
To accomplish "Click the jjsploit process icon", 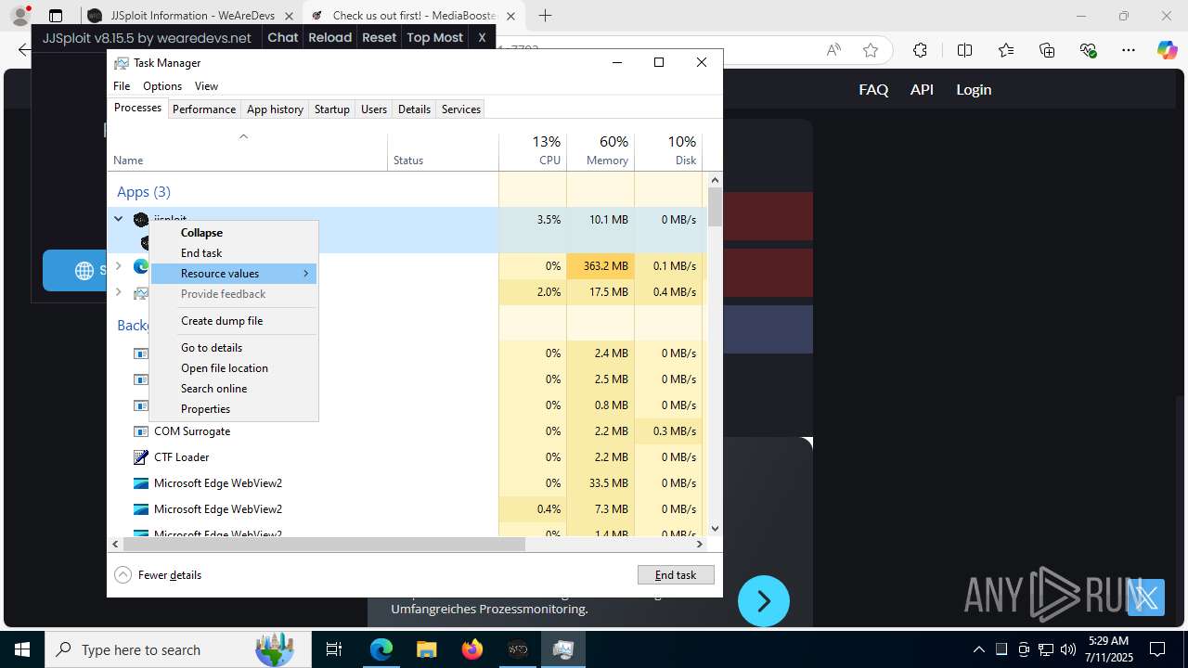I will click(x=141, y=220).
